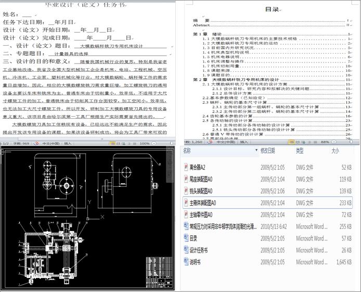Select file name 主轴零件图A0
Image resolution: width=361 pixels, height=292 pixels.
[201, 215]
